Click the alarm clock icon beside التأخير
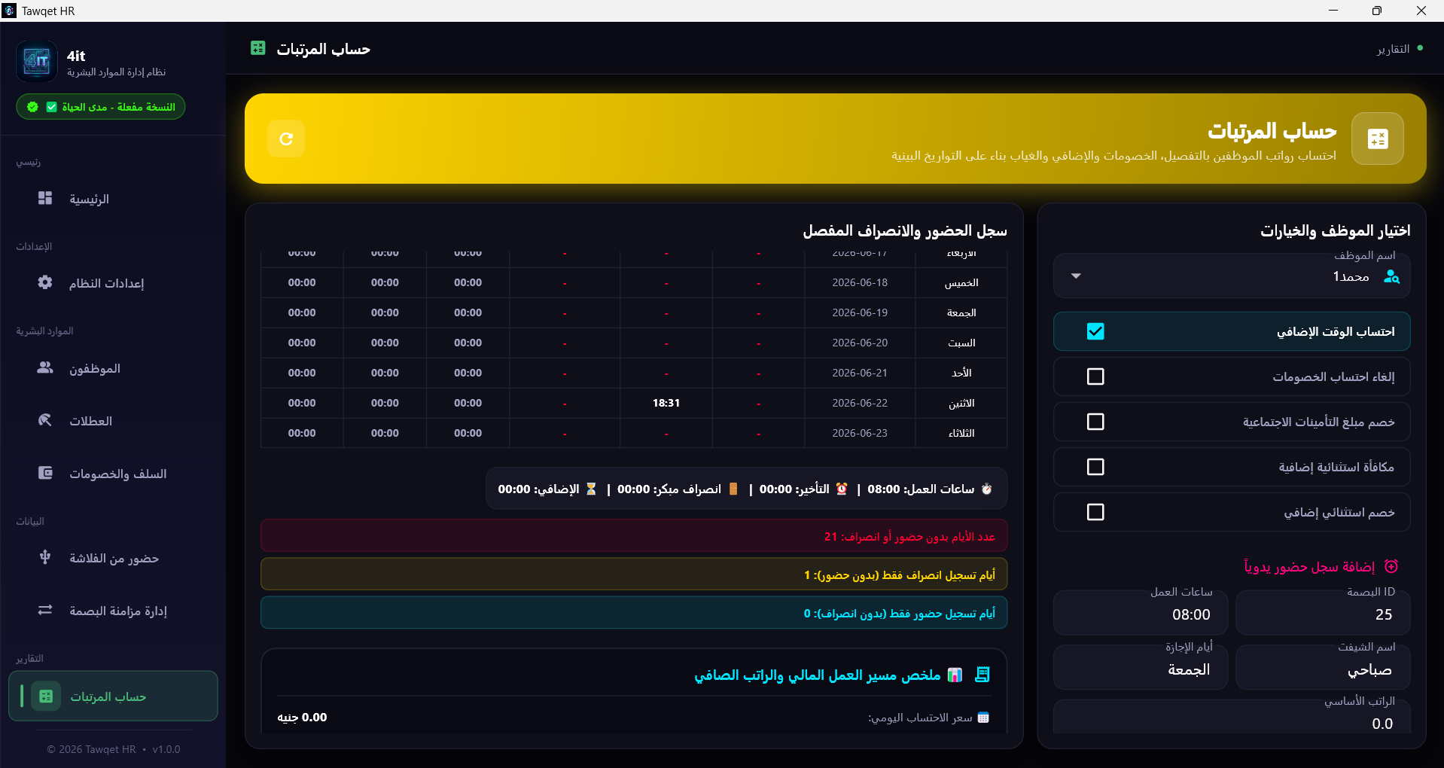The height and width of the screenshot is (768, 1444). click(x=842, y=489)
